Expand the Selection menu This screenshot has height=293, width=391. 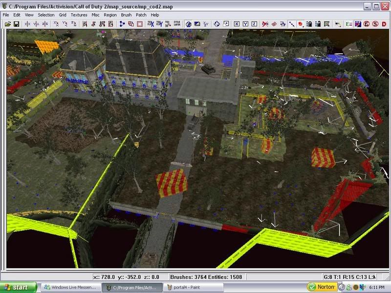pos(46,15)
